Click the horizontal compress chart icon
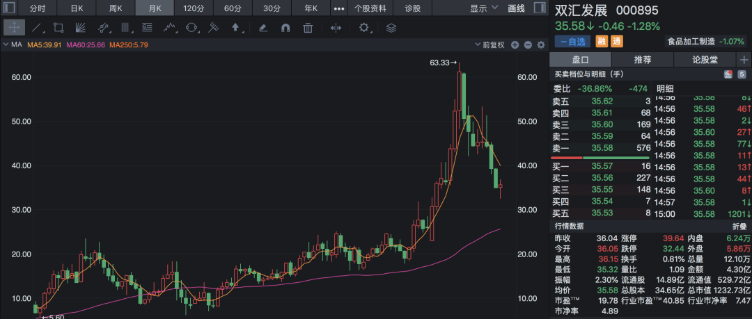Viewport: 752px width, 319px height. pyautogui.click(x=336, y=28)
